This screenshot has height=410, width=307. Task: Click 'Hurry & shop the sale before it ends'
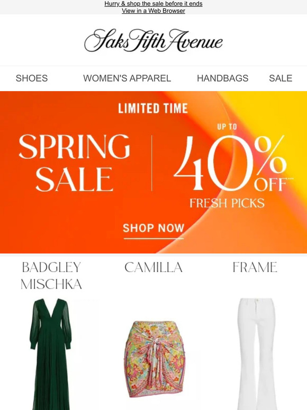pos(153,4)
